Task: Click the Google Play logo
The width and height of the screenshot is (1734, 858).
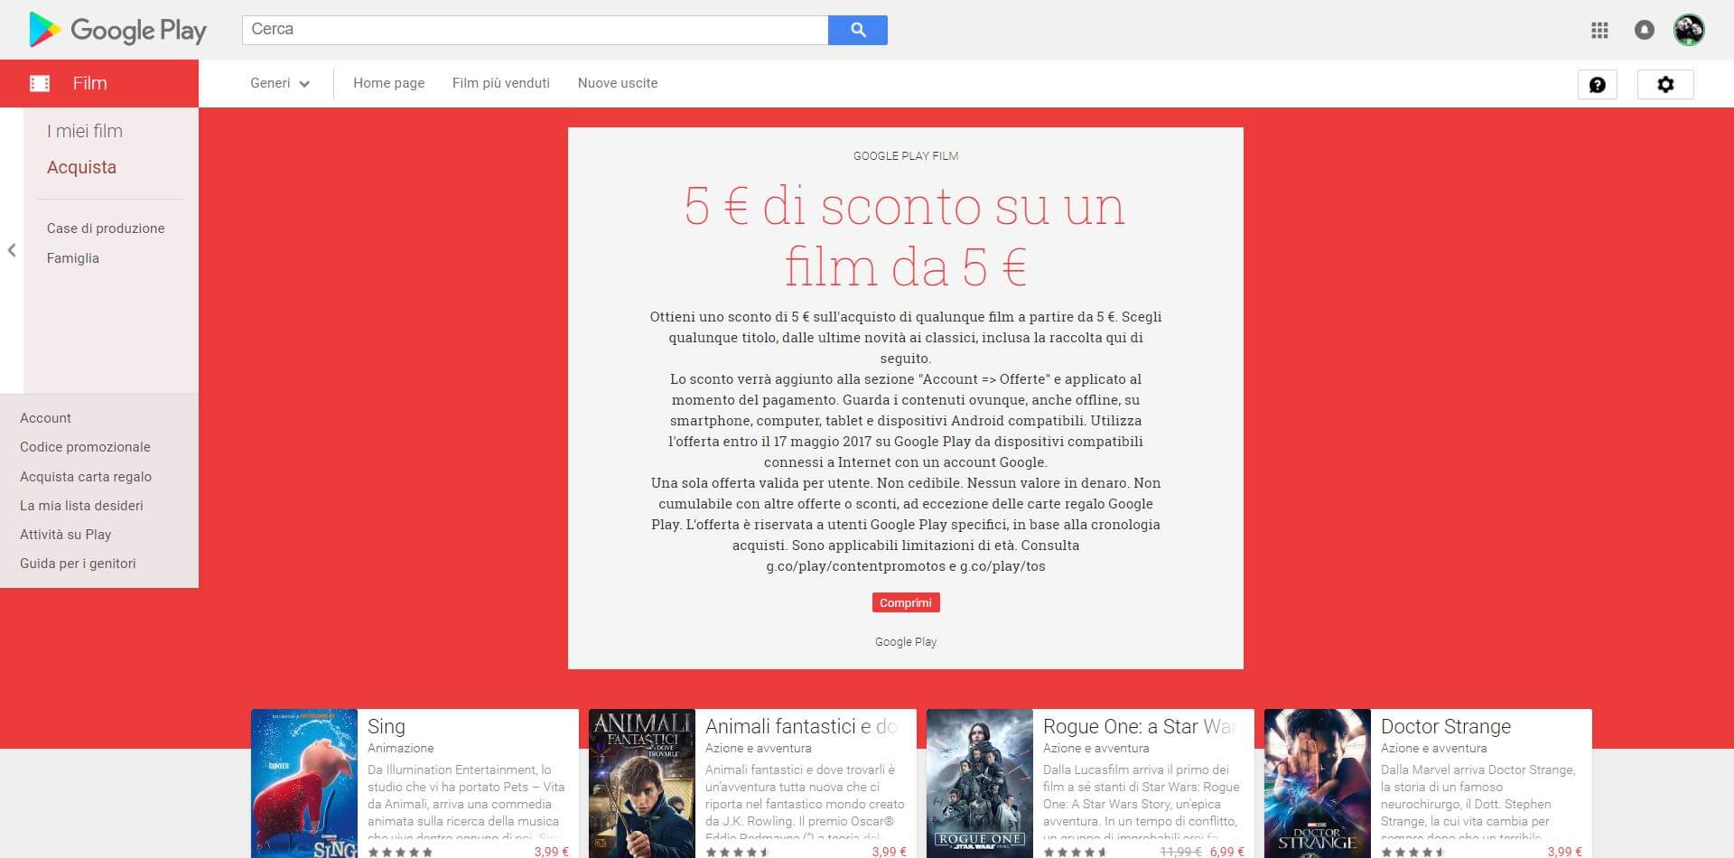Action: (x=117, y=30)
